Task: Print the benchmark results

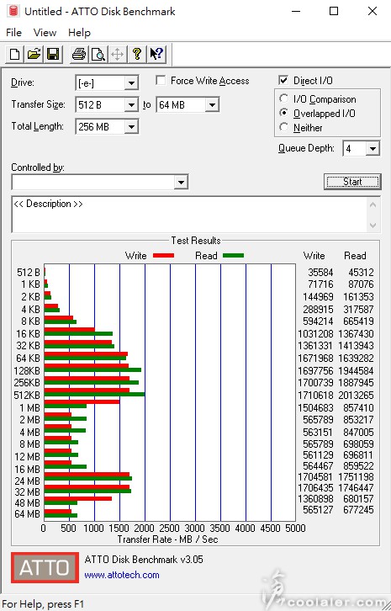Action: click(x=79, y=54)
